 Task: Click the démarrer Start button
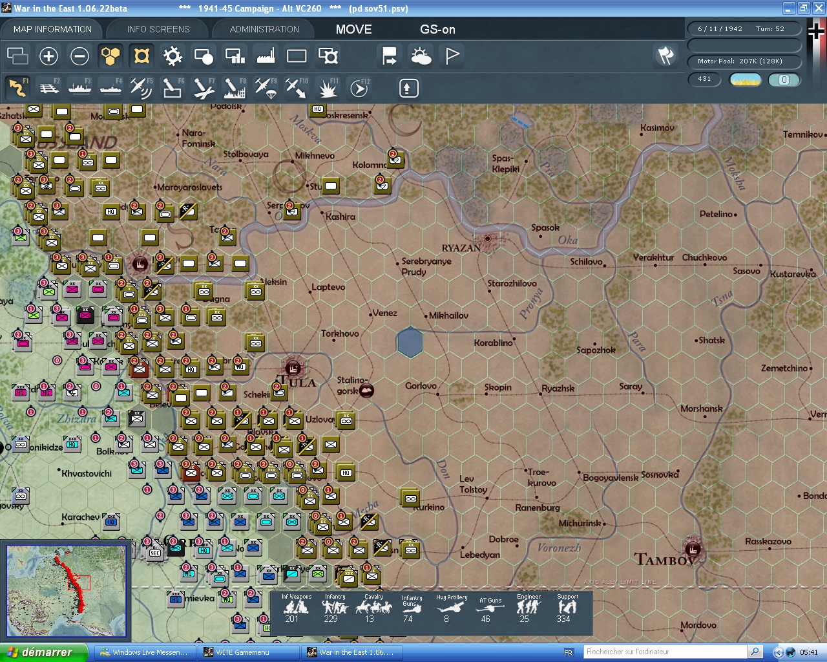[42, 652]
